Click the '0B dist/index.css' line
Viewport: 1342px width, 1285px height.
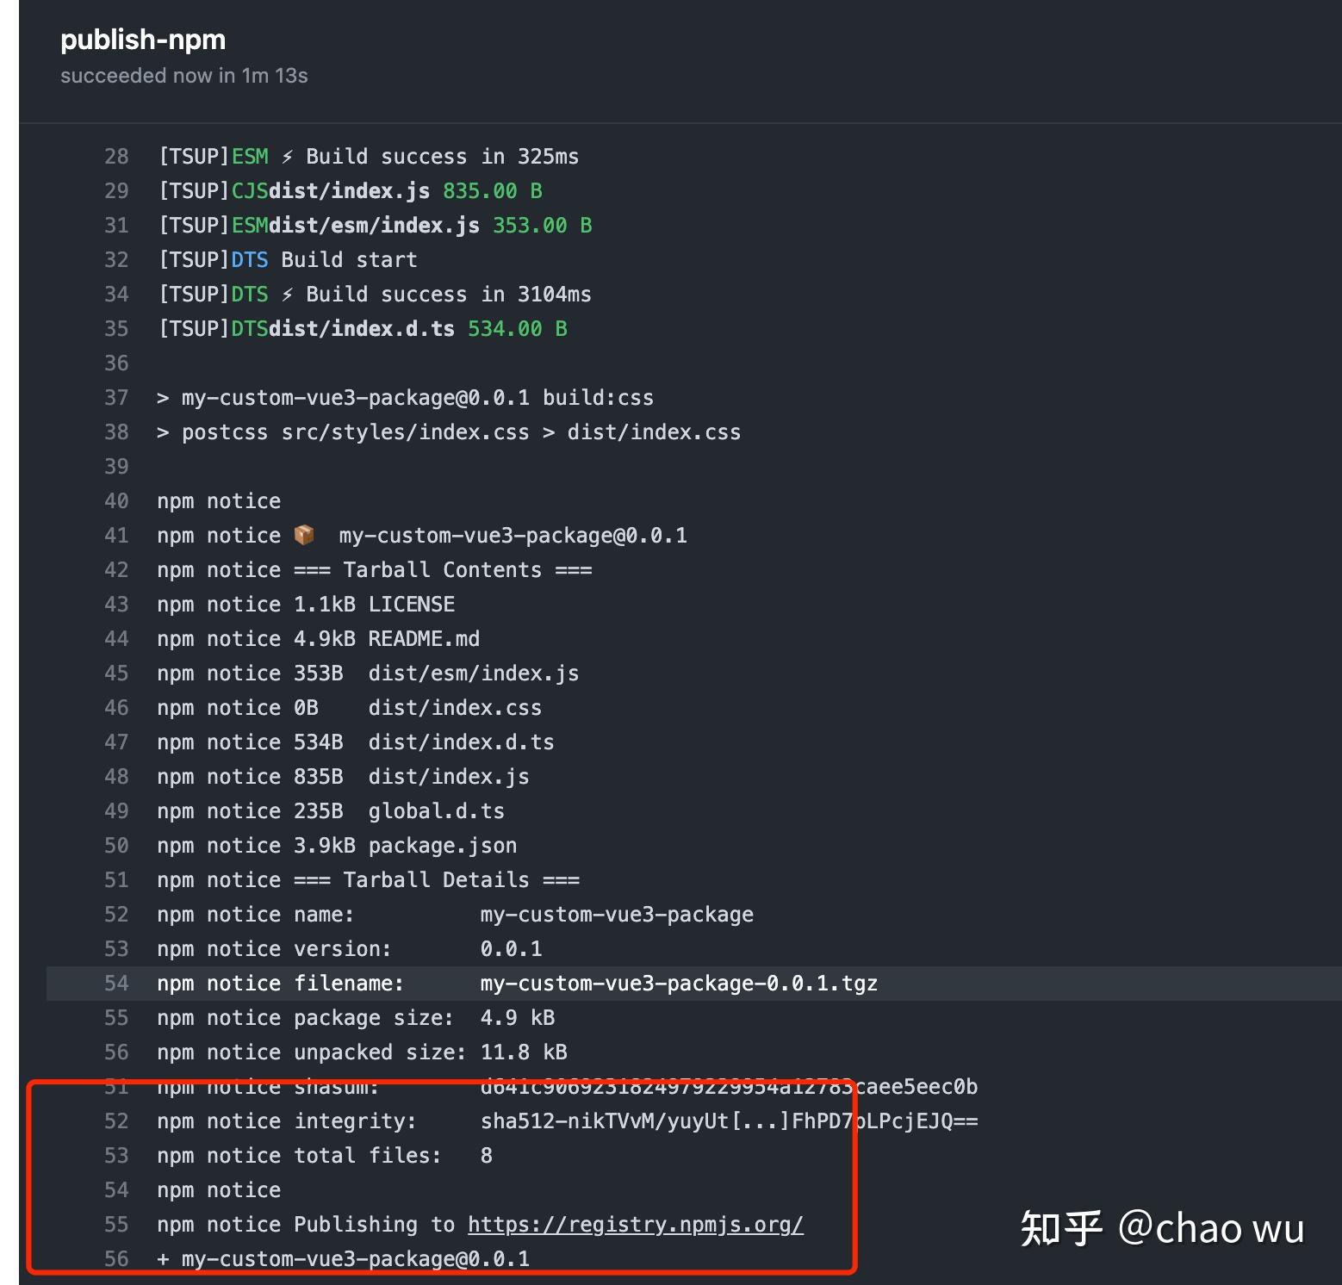(350, 708)
